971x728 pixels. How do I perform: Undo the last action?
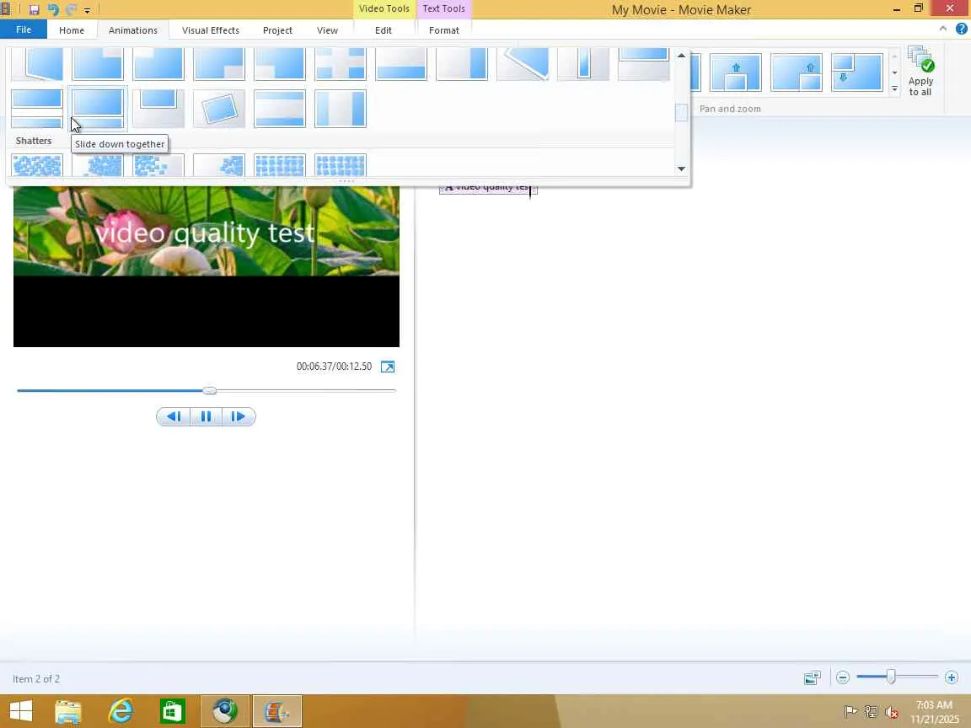tap(52, 9)
